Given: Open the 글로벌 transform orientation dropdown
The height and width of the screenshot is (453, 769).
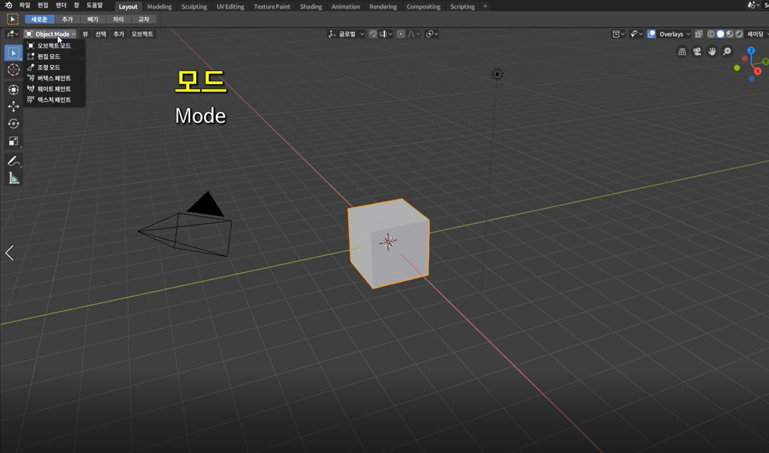Looking at the screenshot, I should tap(346, 34).
